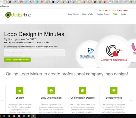Open Excel from the taskbar

[x=9, y=116]
